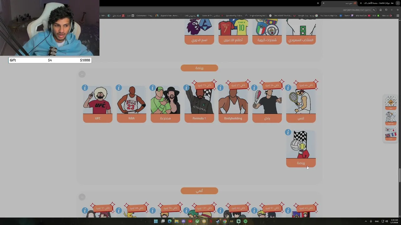Open a new browser tab with plus
401x225 pixels.
coord(318,3)
